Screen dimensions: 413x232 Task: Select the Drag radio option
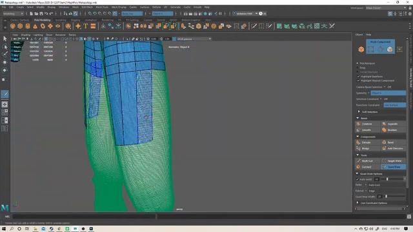click(358, 68)
